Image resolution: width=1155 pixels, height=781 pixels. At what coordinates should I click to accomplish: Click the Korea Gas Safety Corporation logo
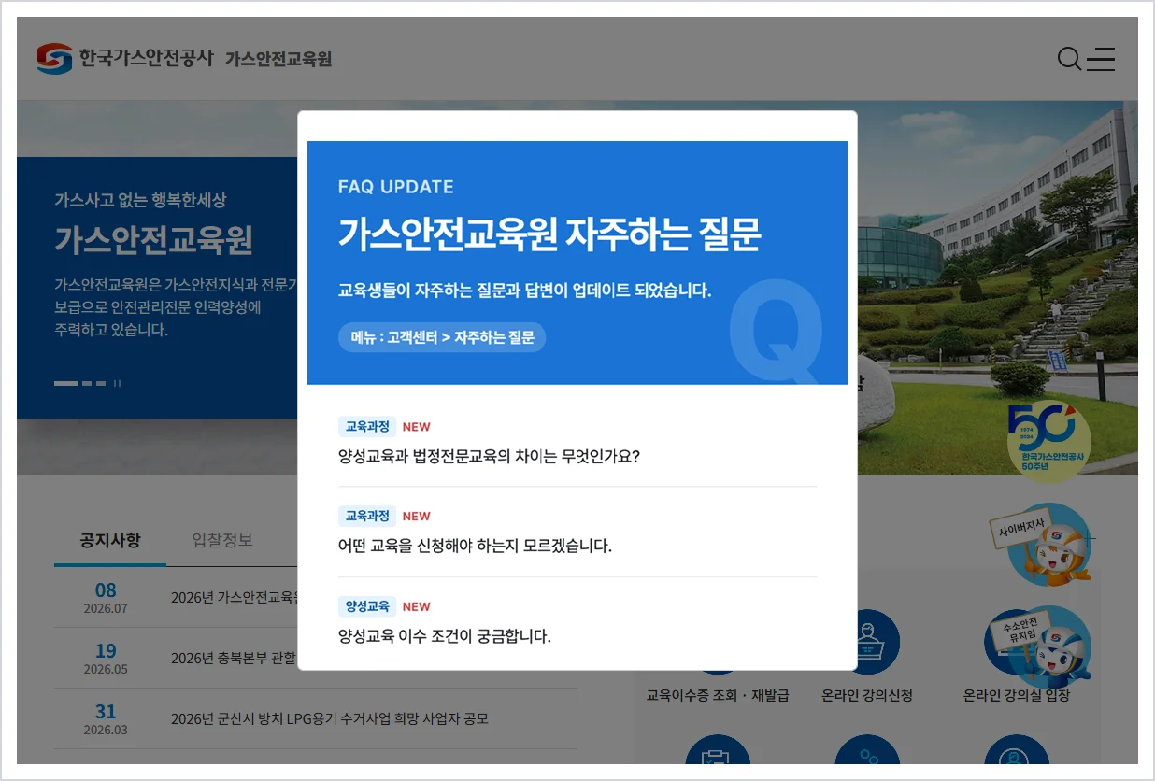125,59
